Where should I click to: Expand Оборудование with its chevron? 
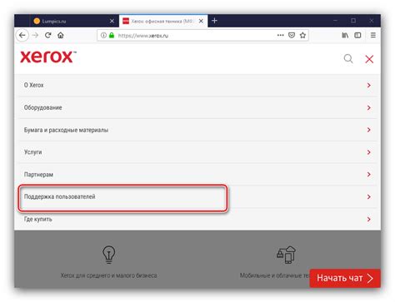(369, 107)
